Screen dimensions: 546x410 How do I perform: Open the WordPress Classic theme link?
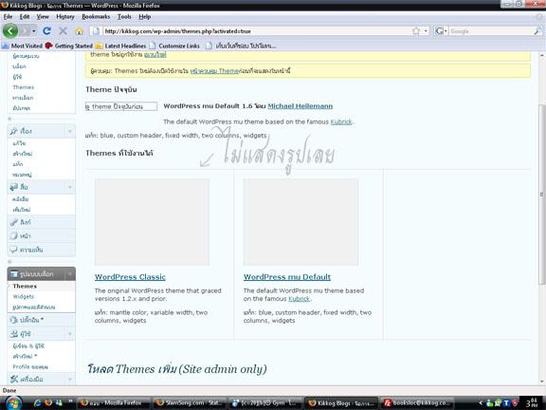[130, 277]
